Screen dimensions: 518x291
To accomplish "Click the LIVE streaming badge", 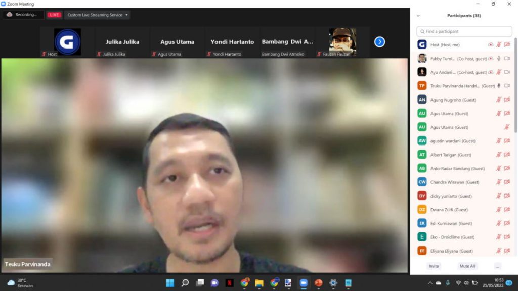I will pyautogui.click(x=54, y=15).
